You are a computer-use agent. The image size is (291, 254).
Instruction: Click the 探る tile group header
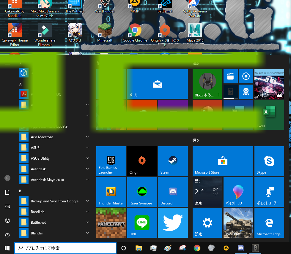click(196, 140)
